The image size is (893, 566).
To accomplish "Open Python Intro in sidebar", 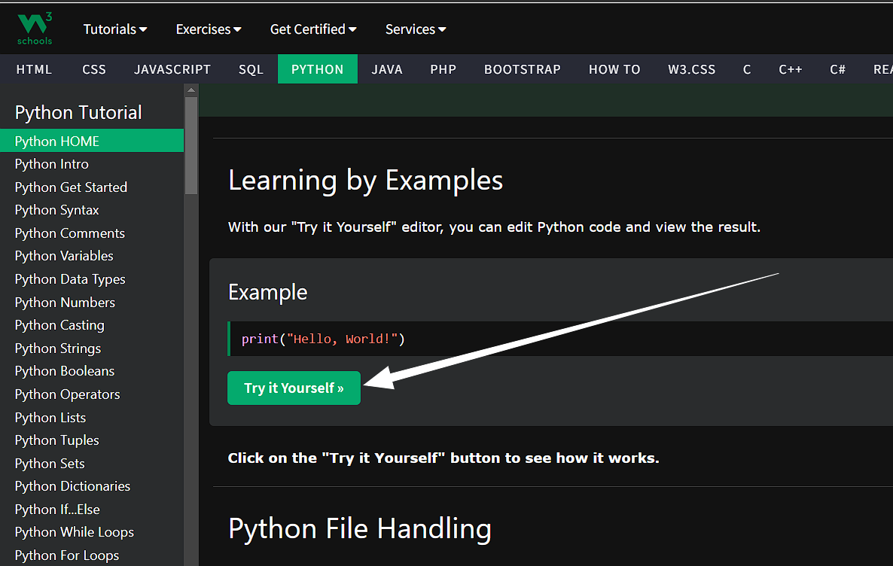I will point(51,164).
